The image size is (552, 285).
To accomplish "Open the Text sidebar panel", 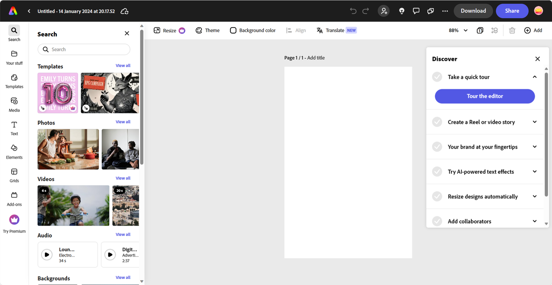I will [x=14, y=128].
